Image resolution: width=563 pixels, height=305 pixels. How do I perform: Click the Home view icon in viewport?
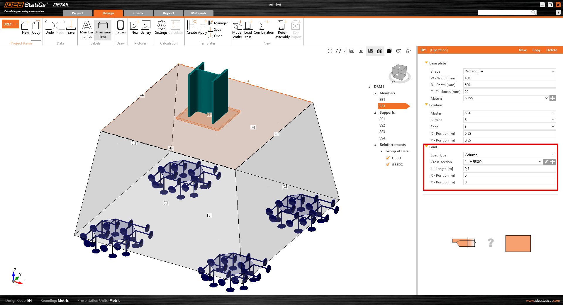[408, 51]
